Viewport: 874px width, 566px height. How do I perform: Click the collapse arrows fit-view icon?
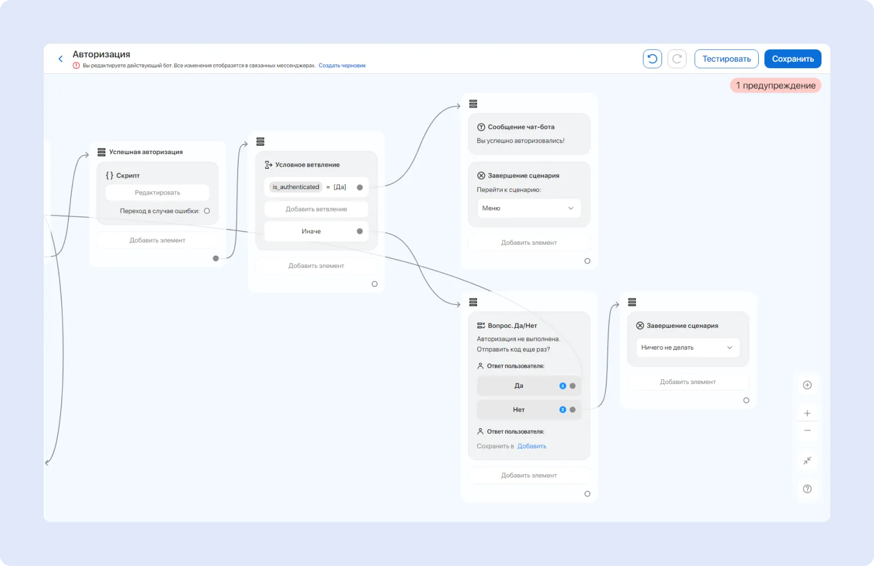pos(807,461)
